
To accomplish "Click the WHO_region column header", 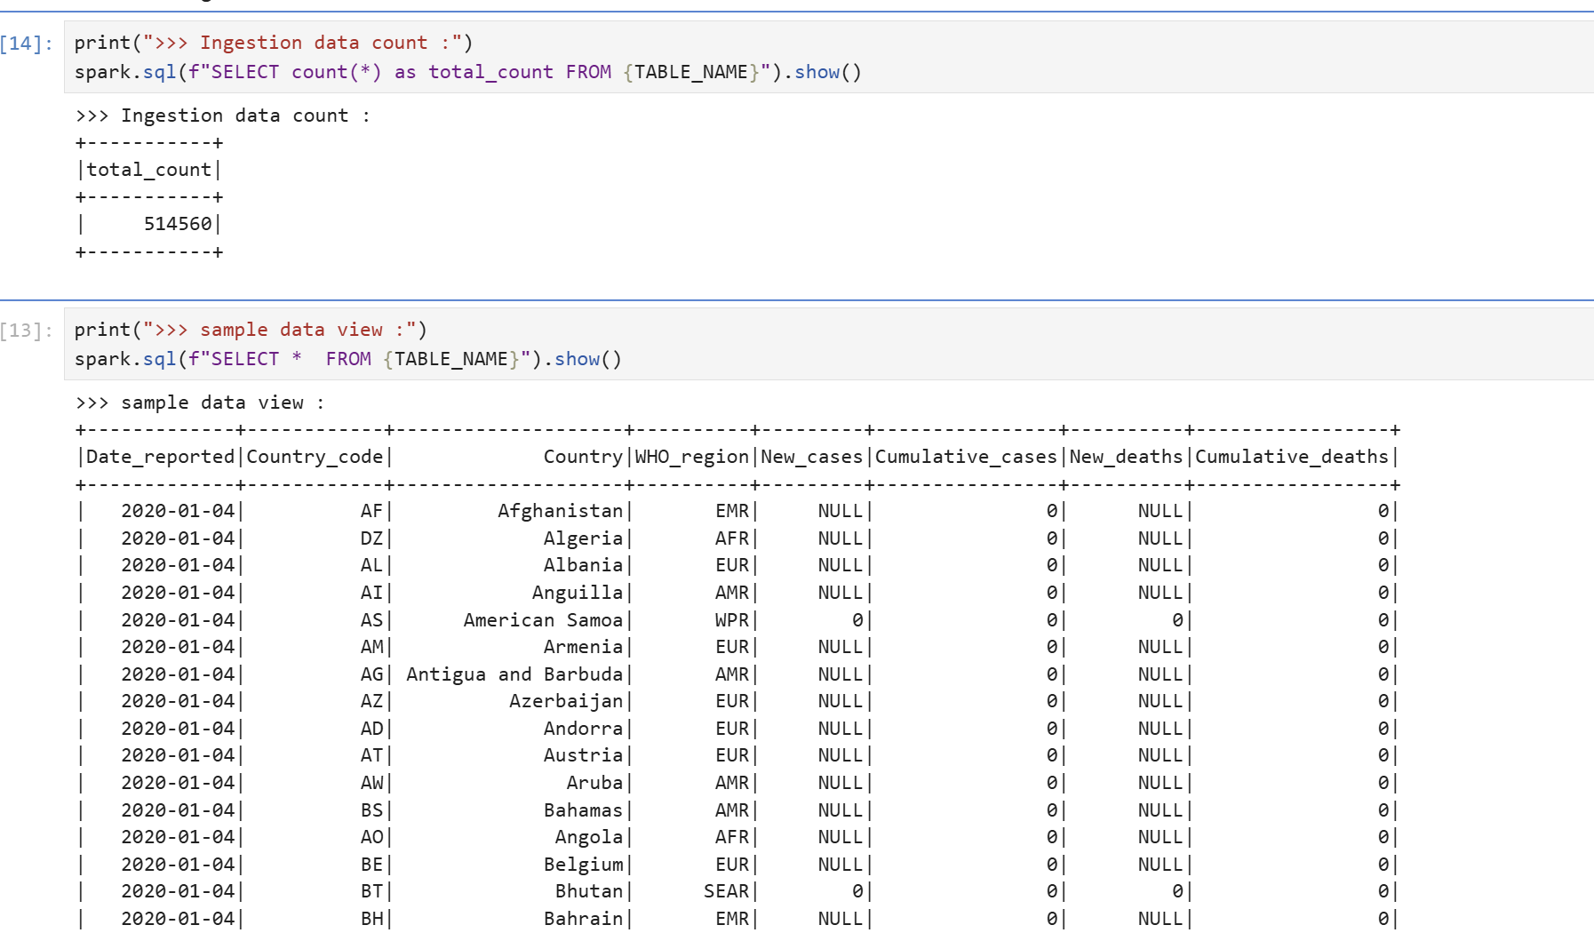I will pyautogui.click(x=691, y=457).
